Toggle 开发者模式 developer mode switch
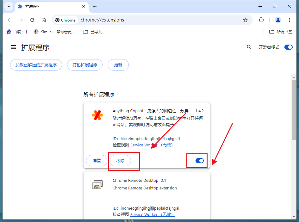The image size is (299, 222). 288,47
